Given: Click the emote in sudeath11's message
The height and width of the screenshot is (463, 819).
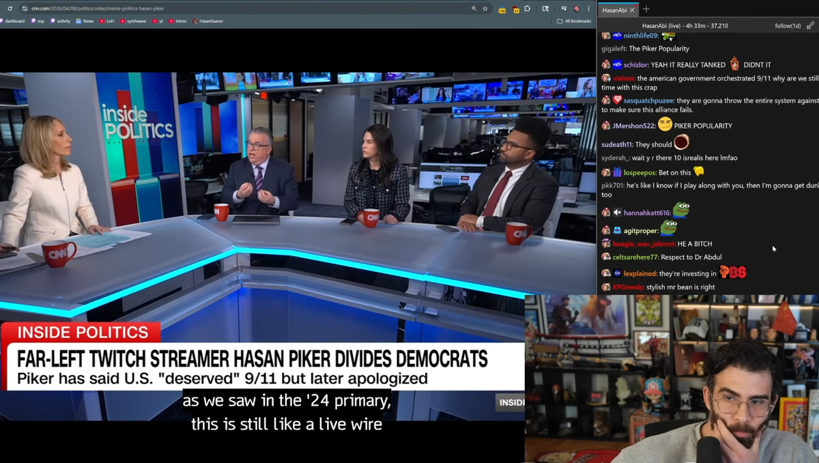Looking at the screenshot, I should (x=681, y=142).
